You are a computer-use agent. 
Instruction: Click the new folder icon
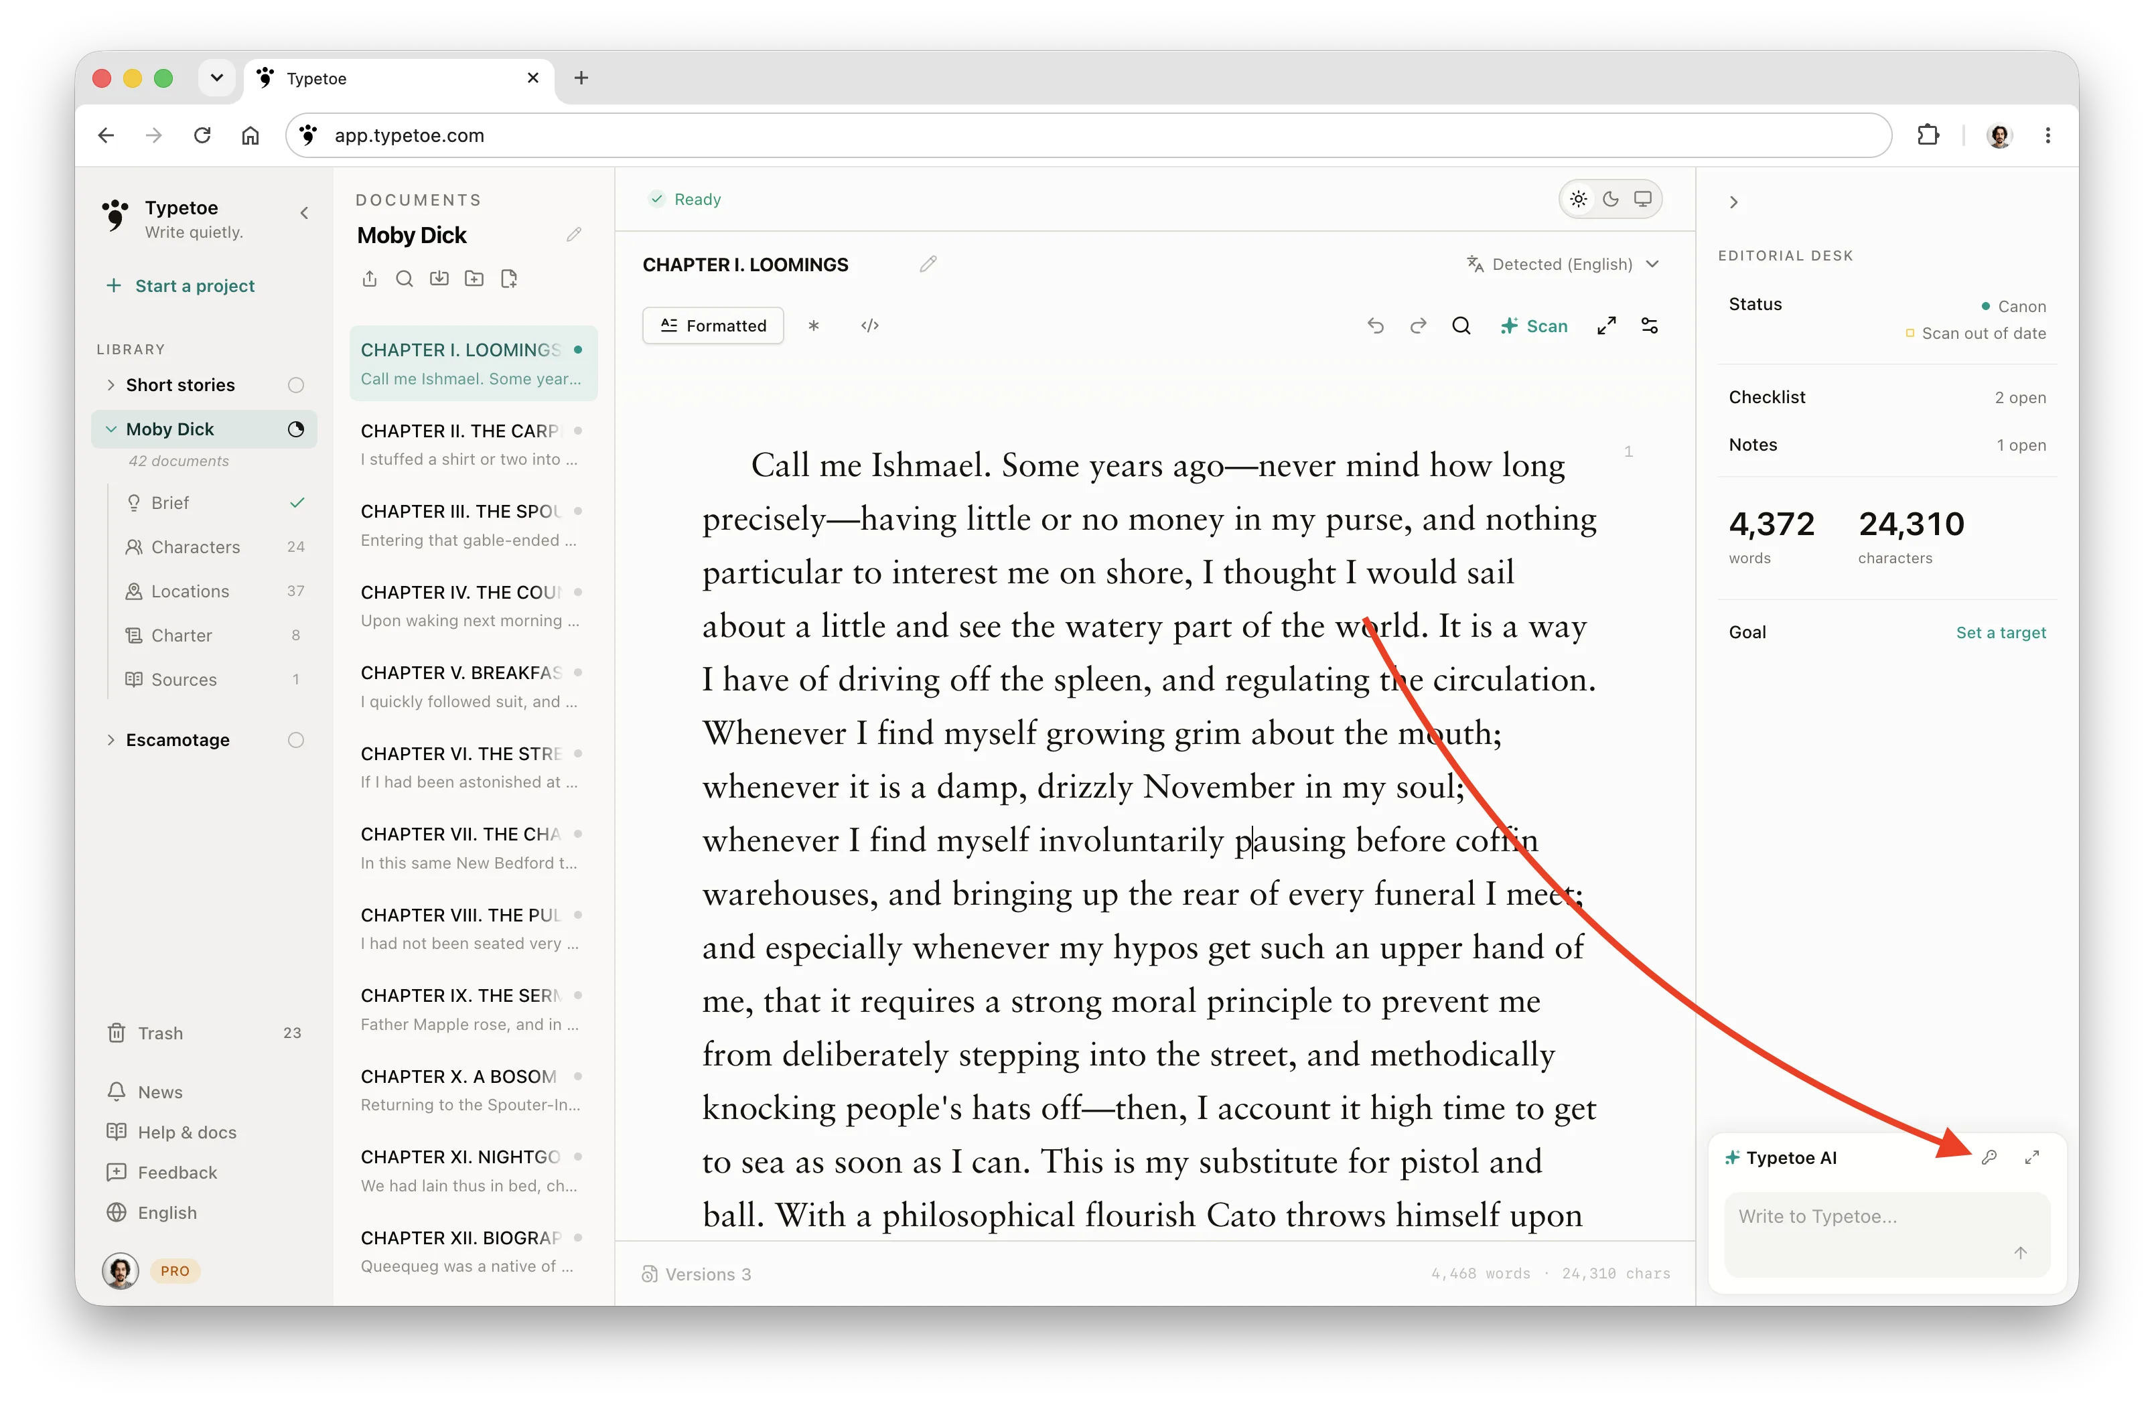pos(474,279)
